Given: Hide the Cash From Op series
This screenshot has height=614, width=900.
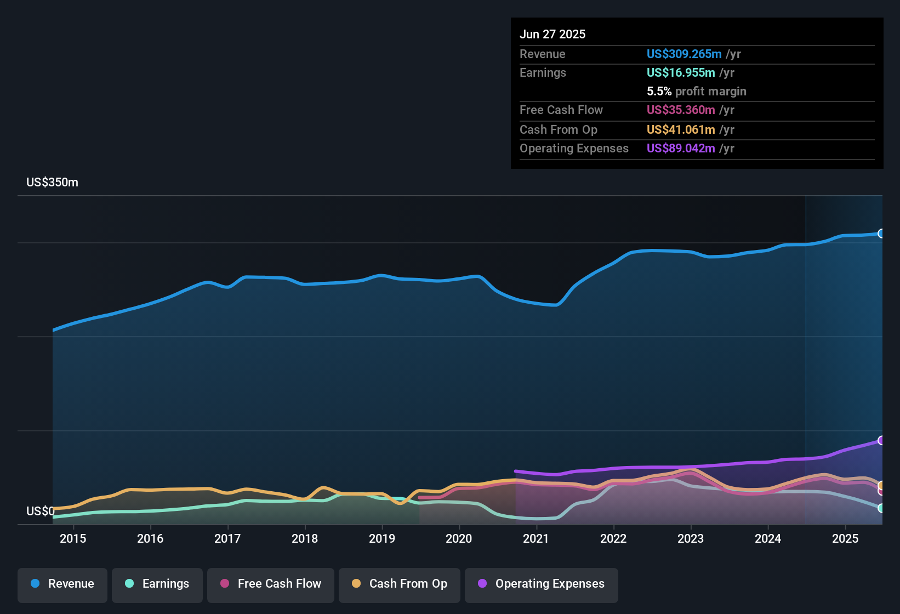Looking at the screenshot, I should click(x=400, y=585).
